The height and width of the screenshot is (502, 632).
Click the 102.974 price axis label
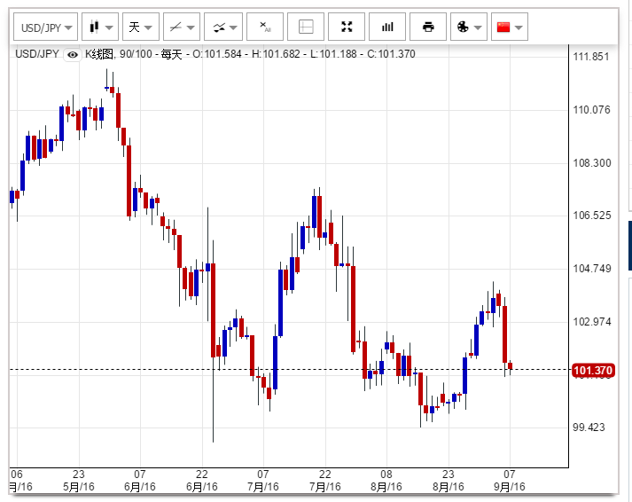pyautogui.click(x=592, y=322)
